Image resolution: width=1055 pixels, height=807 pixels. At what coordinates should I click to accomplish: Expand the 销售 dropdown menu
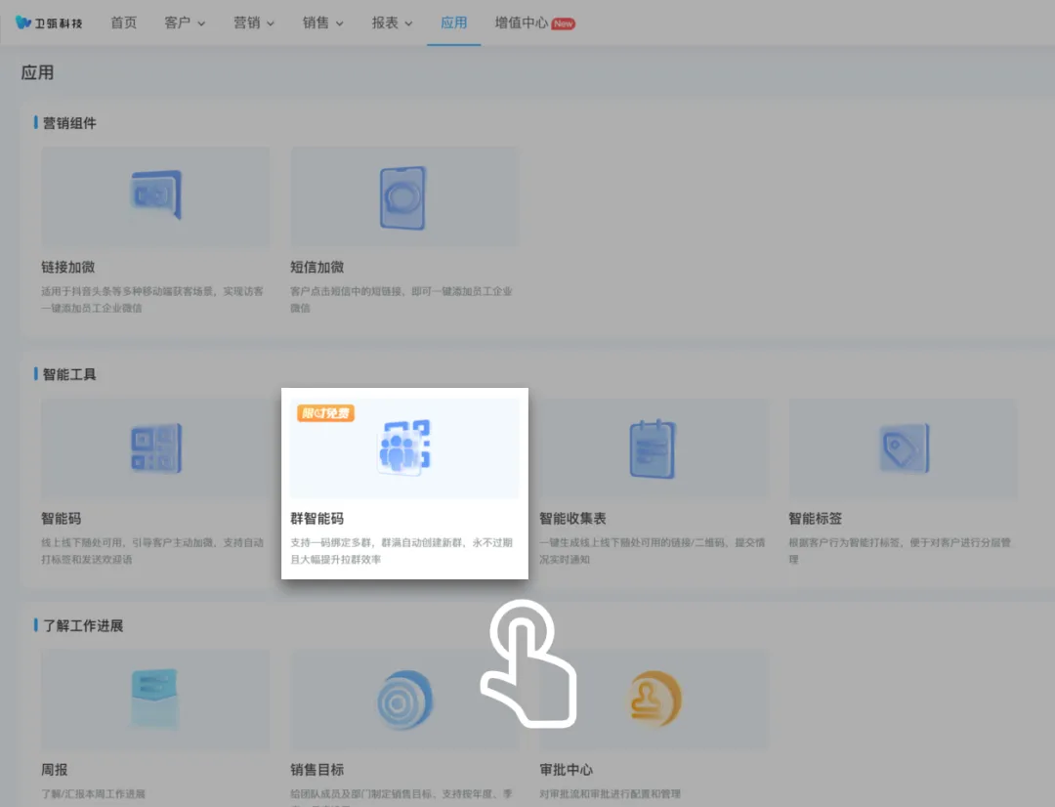tap(323, 22)
